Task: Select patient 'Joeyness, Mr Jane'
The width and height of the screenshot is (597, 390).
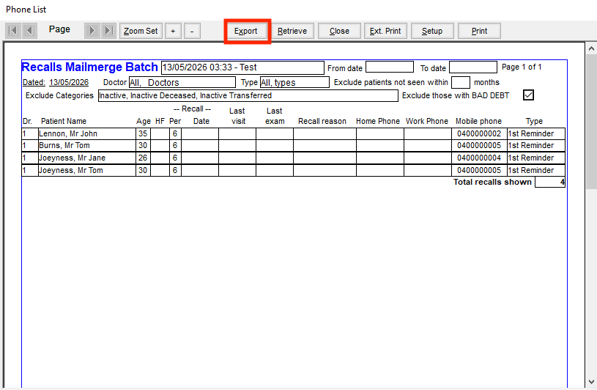Action: (x=72, y=158)
